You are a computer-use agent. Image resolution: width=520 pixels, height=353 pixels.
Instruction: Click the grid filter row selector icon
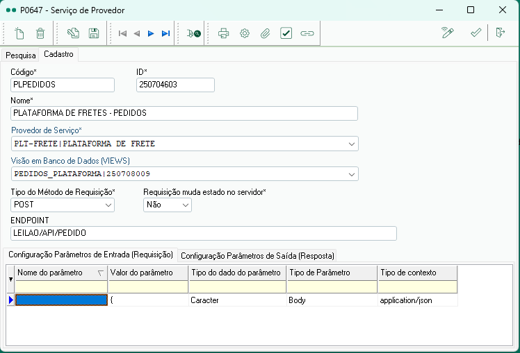(x=10, y=279)
